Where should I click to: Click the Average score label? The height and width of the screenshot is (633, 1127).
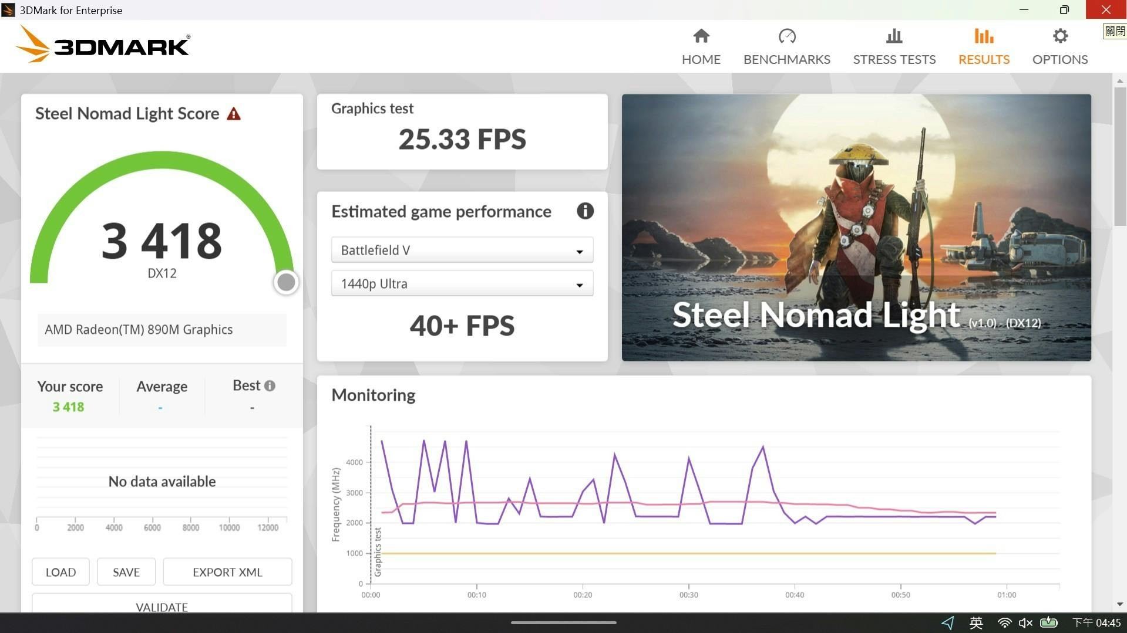tap(162, 387)
